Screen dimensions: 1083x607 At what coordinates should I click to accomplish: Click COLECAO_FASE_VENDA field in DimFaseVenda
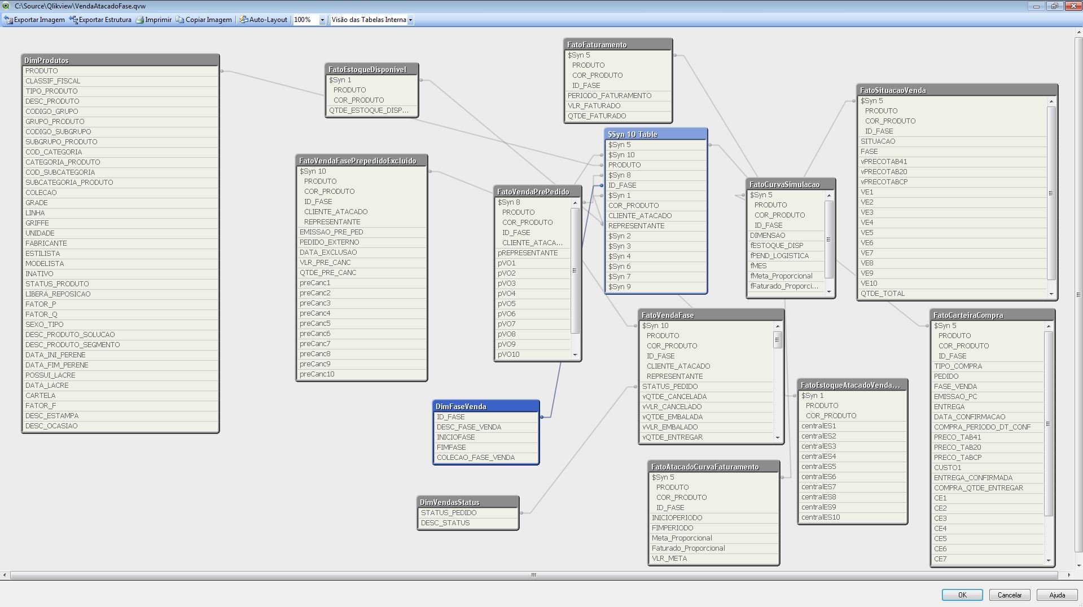486,458
